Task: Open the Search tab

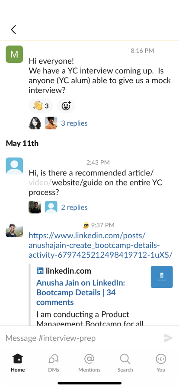Action: pos(125,363)
